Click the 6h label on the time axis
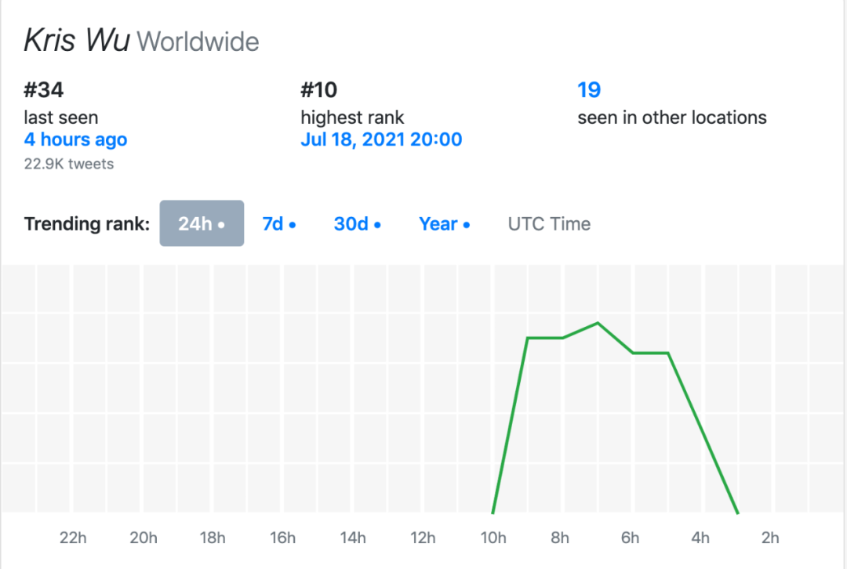 (x=631, y=538)
